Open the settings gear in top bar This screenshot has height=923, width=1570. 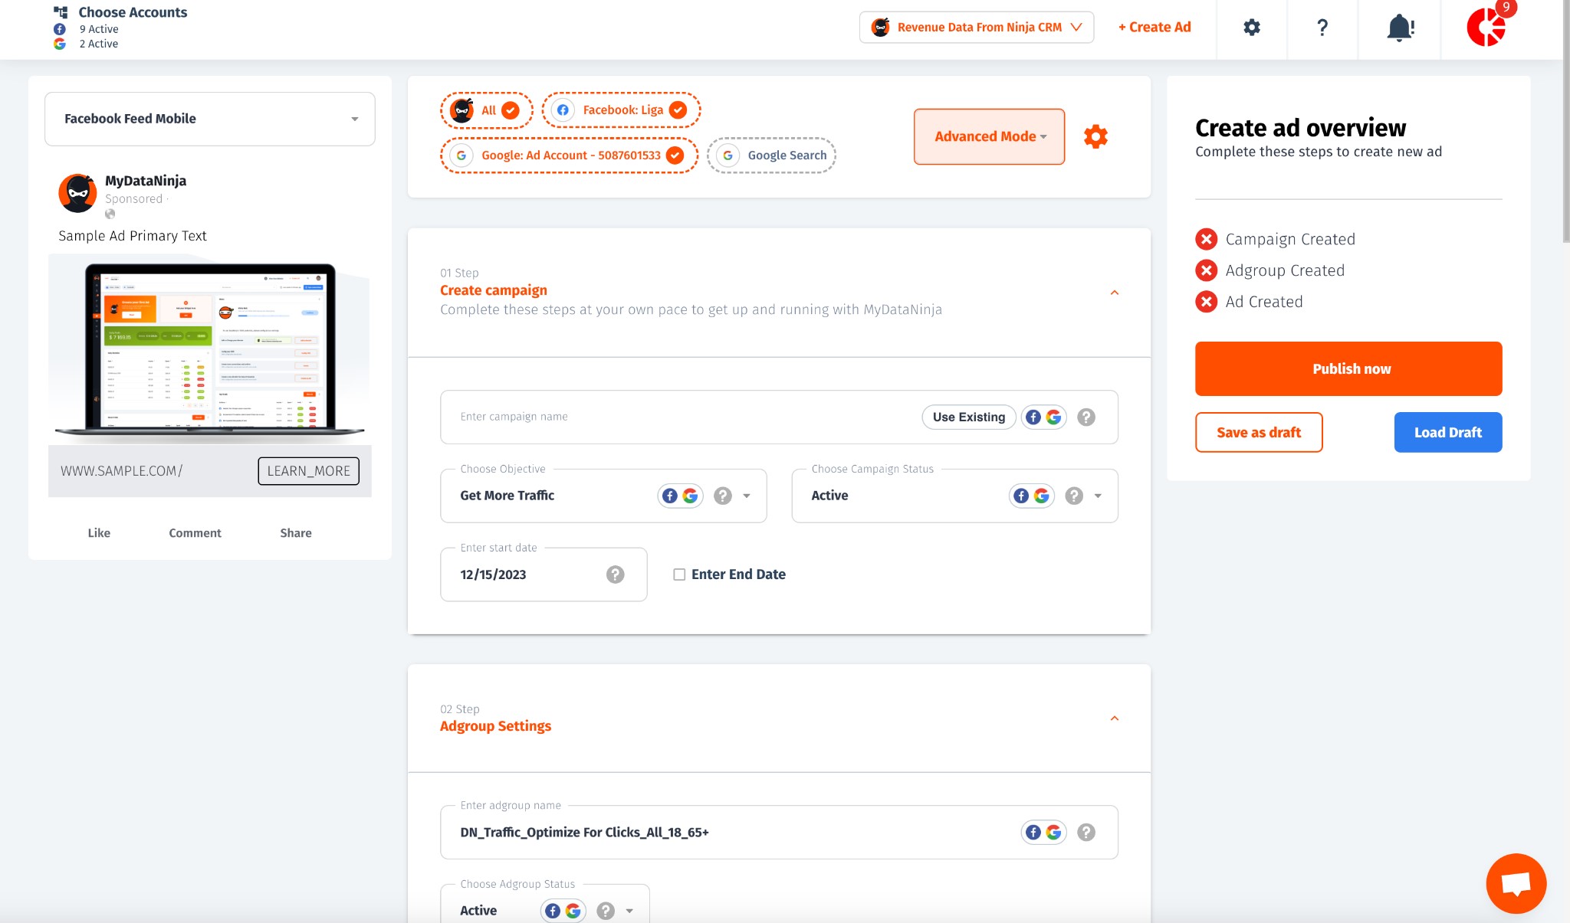click(x=1251, y=28)
